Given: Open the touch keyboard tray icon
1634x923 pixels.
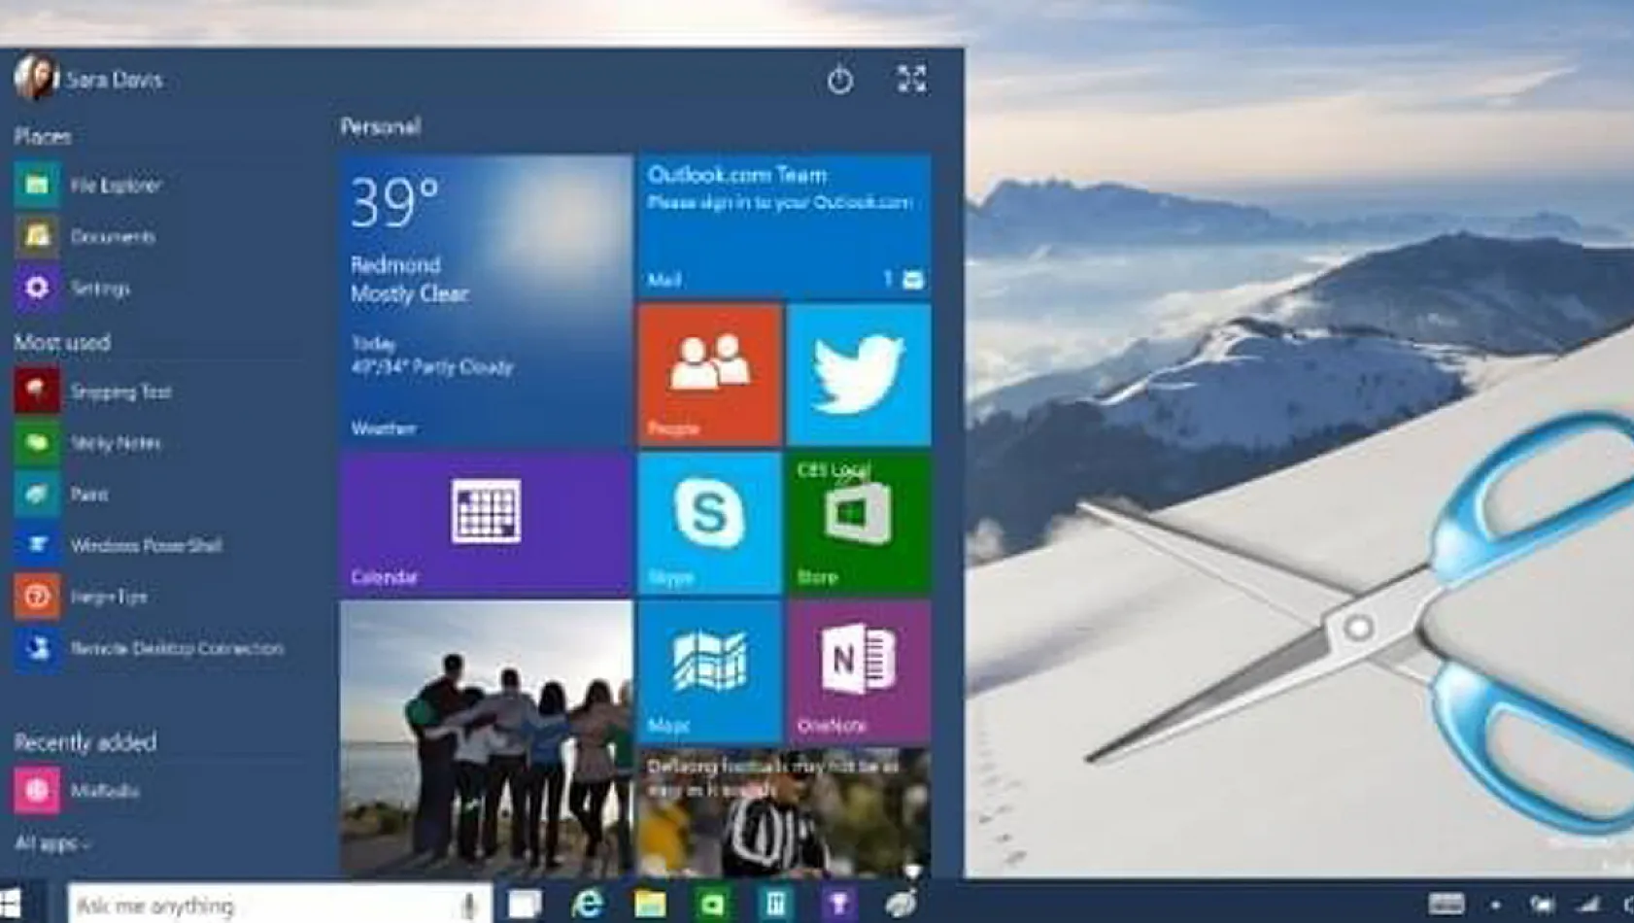Looking at the screenshot, I should click(x=1447, y=905).
